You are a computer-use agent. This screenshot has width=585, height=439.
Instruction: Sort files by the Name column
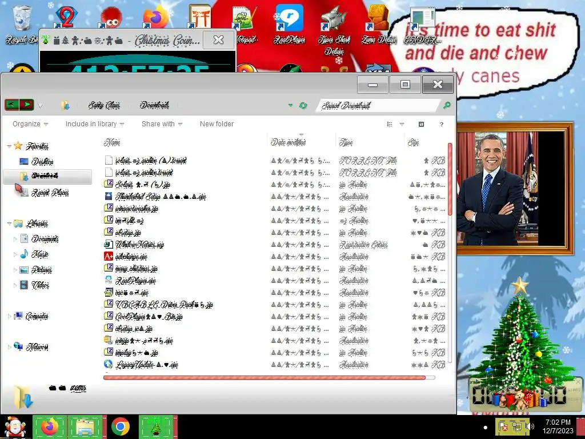[185, 142]
